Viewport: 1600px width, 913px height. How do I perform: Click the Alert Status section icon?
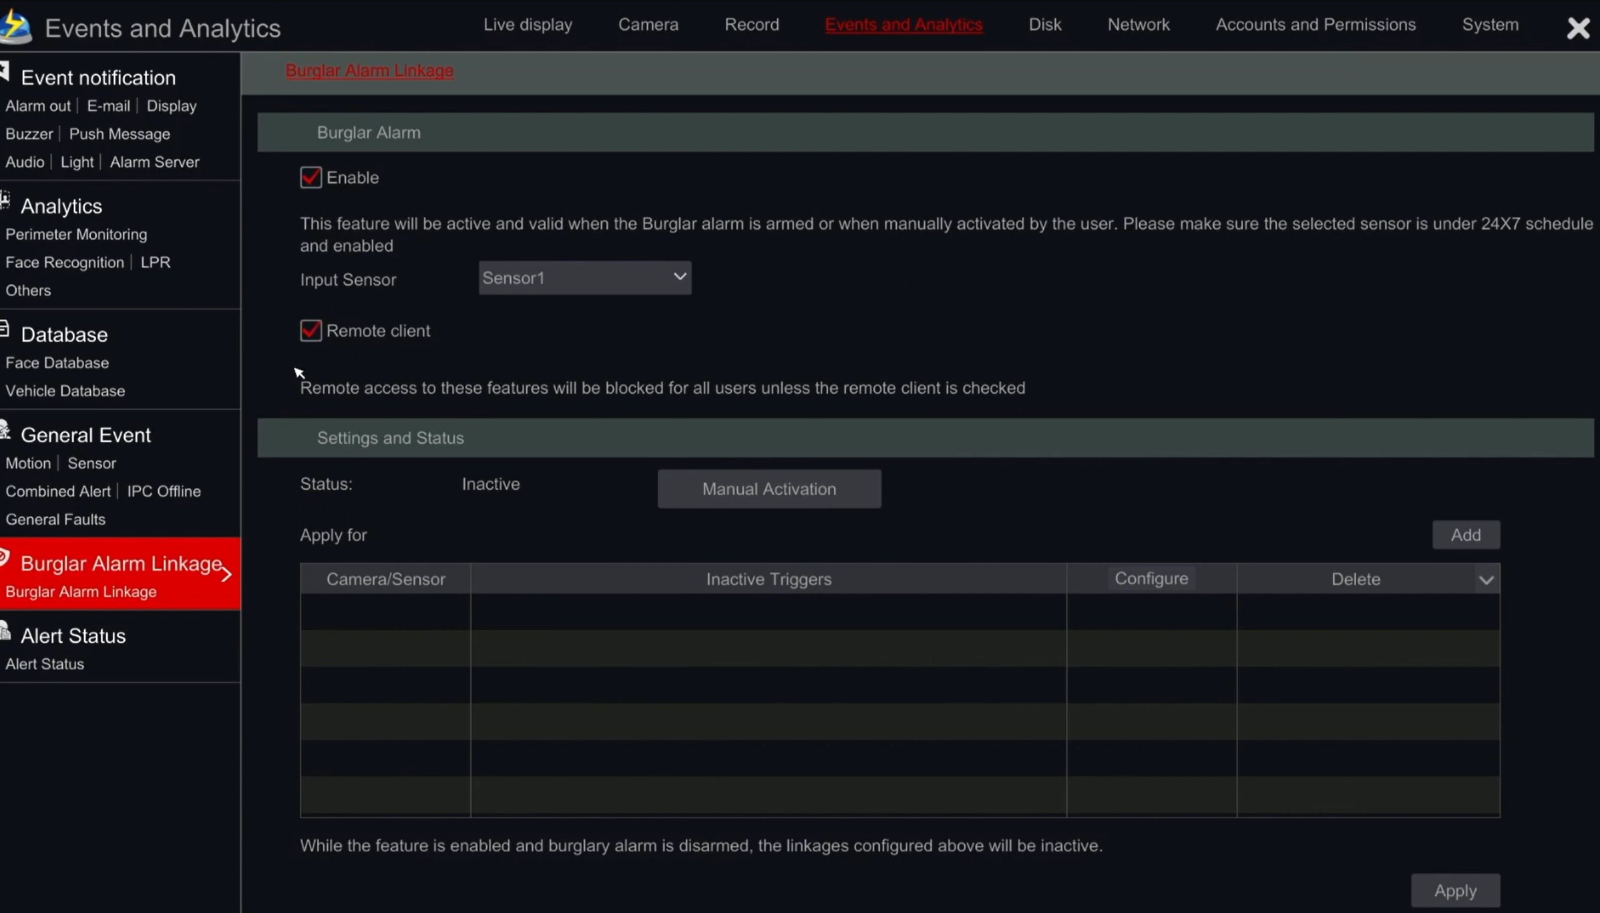5,631
